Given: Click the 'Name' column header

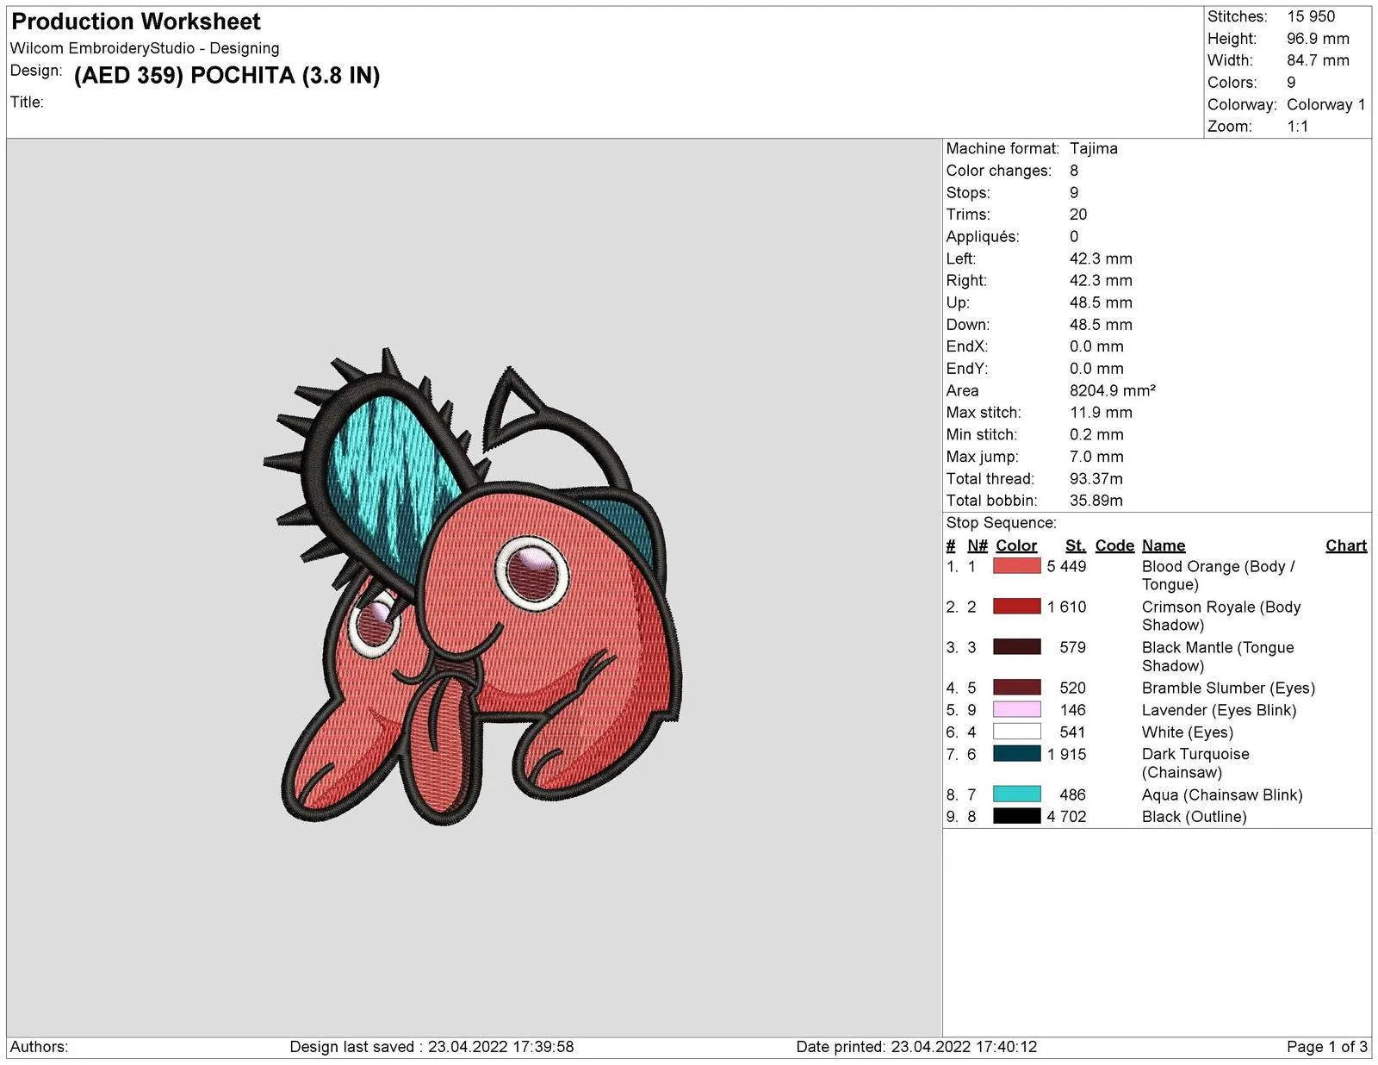Looking at the screenshot, I should pyautogui.click(x=1164, y=545).
